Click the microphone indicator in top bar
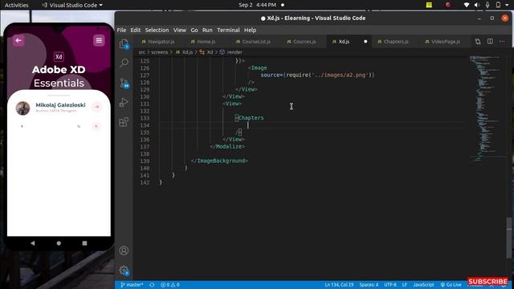514x289 pixels. [x=487, y=5]
